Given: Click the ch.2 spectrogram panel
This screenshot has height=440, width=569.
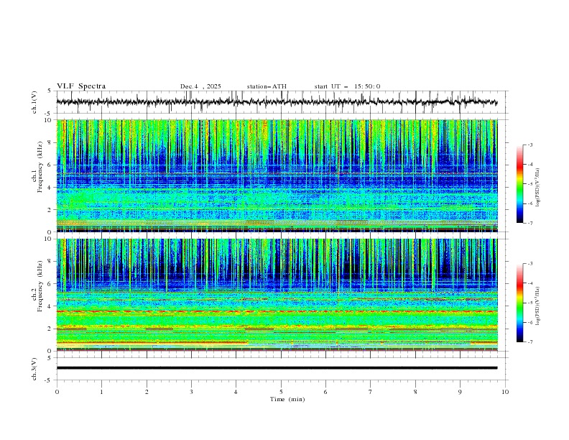Looking at the screenshot, I should 277,295.
